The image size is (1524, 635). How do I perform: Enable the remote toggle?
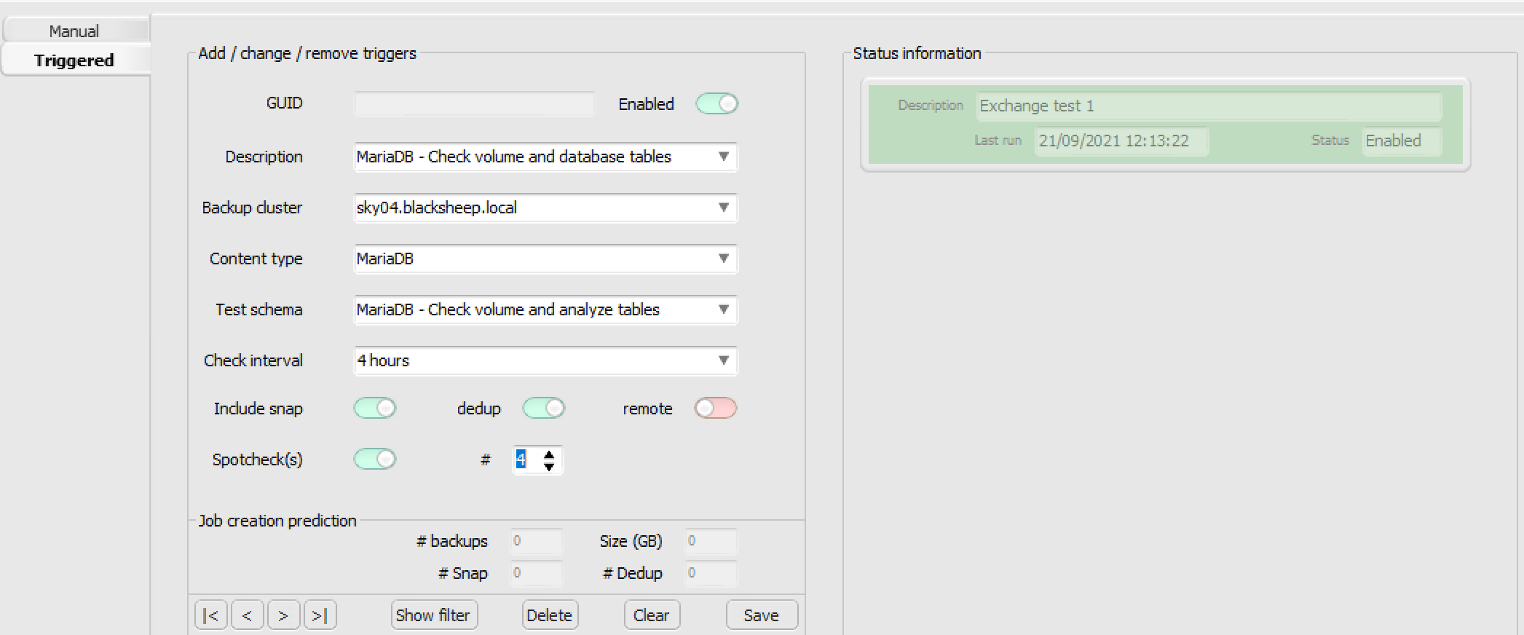(x=715, y=409)
